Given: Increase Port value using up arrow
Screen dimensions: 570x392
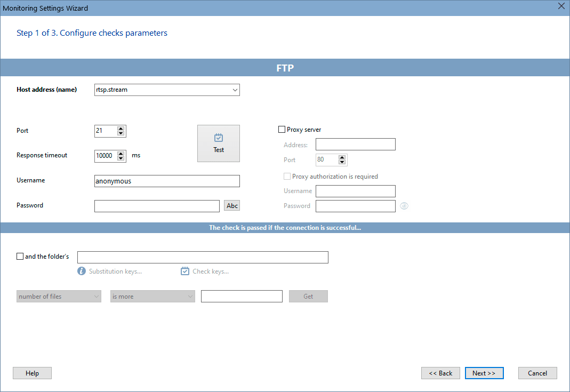Looking at the screenshot, I should (x=122, y=128).
